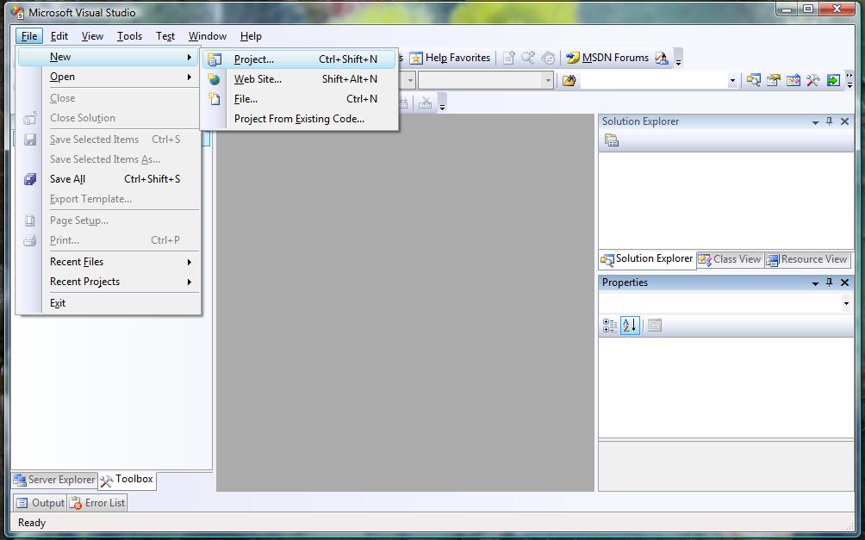Open the View menu
The image size is (865, 540).
(x=92, y=36)
